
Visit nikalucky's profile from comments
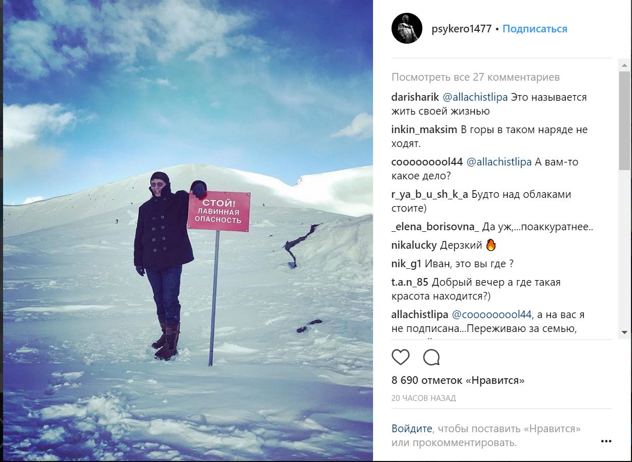tap(414, 245)
